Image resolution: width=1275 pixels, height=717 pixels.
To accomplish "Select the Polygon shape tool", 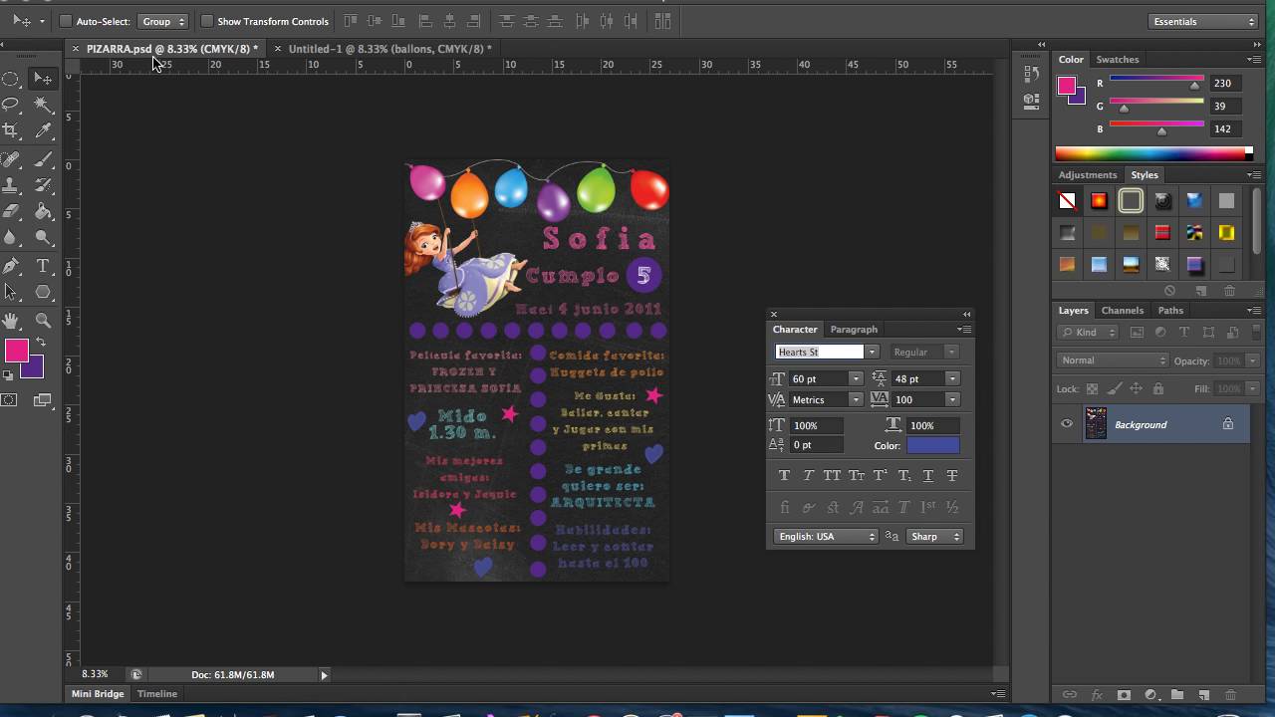I will tap(43, 292).
